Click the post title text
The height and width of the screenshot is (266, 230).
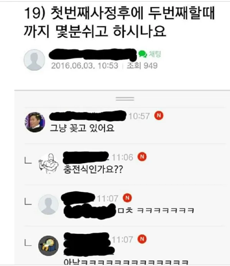[x=119, y=22]
